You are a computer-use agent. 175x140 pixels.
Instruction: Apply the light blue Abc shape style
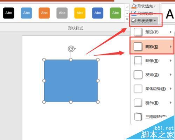tap(26, 13)
